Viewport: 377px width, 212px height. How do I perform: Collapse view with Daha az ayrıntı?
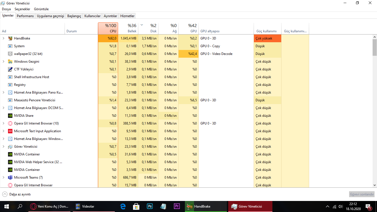(x=16, y=194)
